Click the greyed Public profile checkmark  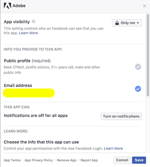click(x=138, y=67)
